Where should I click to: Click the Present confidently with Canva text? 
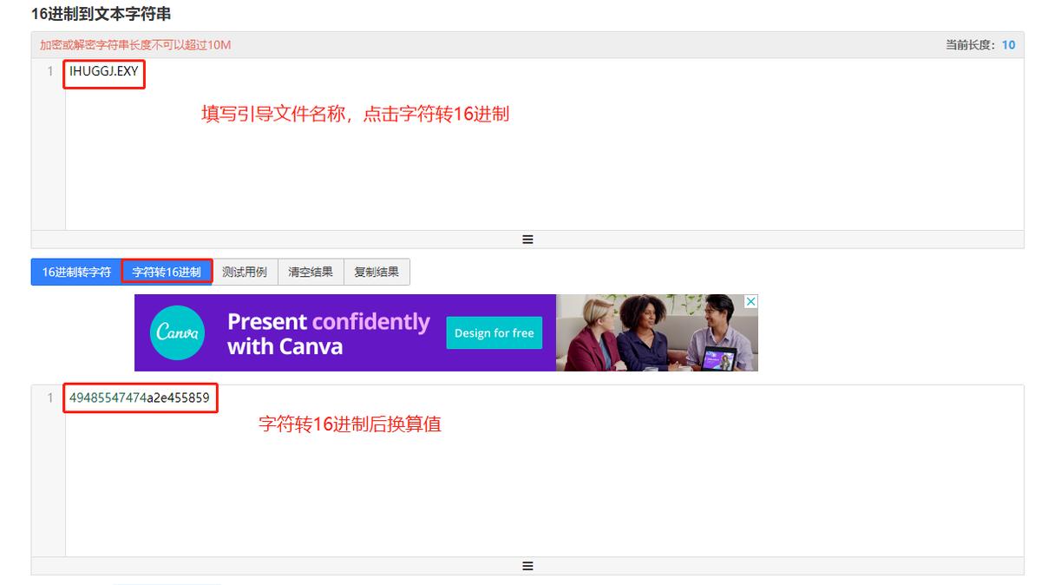tap(328, 334)
